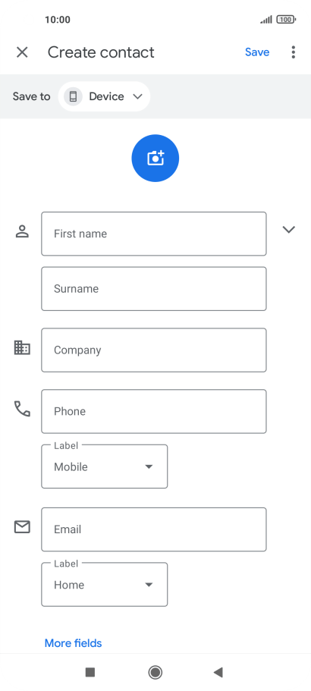Show More fields link
Screen dimensions: 311x691
click(x=73, y=643)
